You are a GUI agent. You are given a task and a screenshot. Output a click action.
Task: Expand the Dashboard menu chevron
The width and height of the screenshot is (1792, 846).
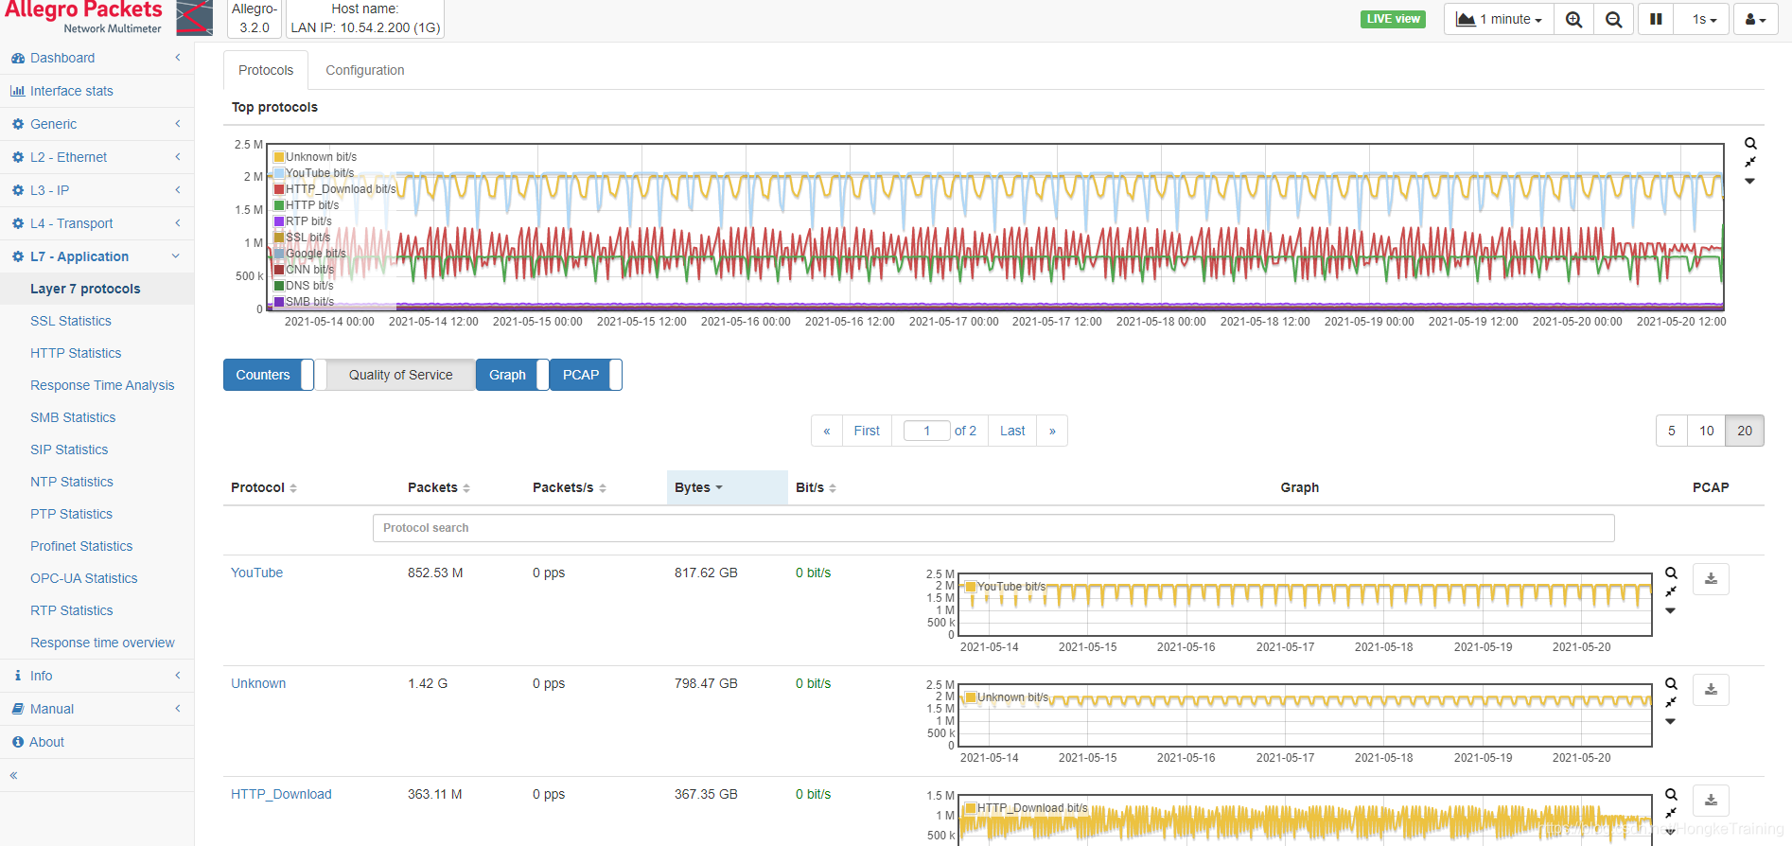click(177, 58)
